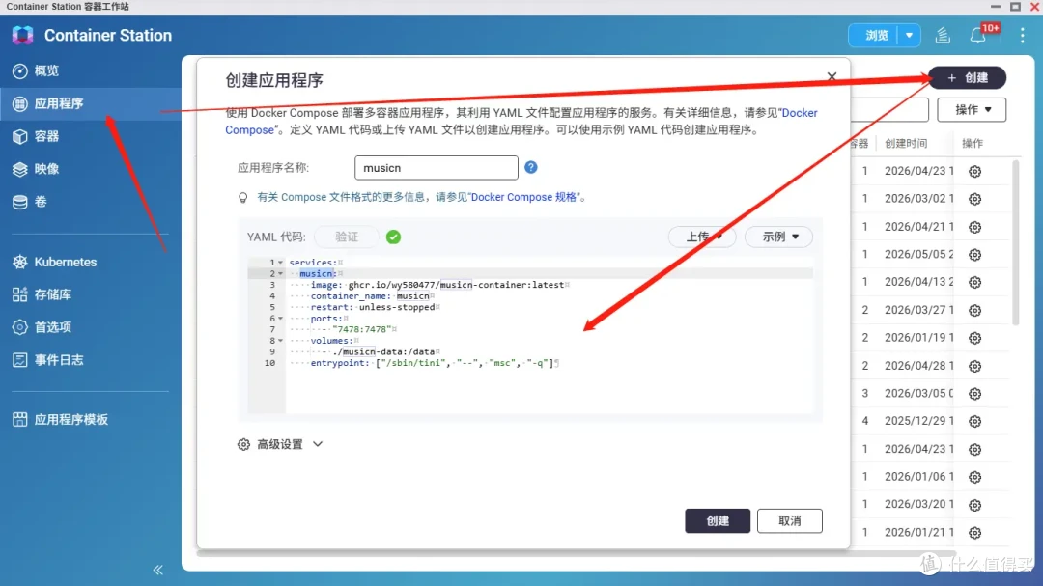This screenshot has width=1043, height=586.
Task: Click the application list vertical scrollbar
Action: tap(1015, 242)
